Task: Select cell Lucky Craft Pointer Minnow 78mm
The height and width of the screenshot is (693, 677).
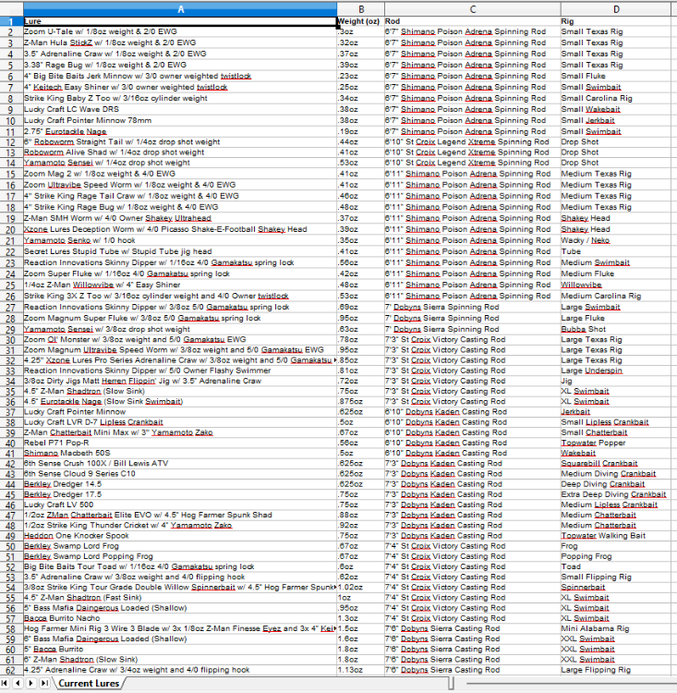Action: coord(180,120)
